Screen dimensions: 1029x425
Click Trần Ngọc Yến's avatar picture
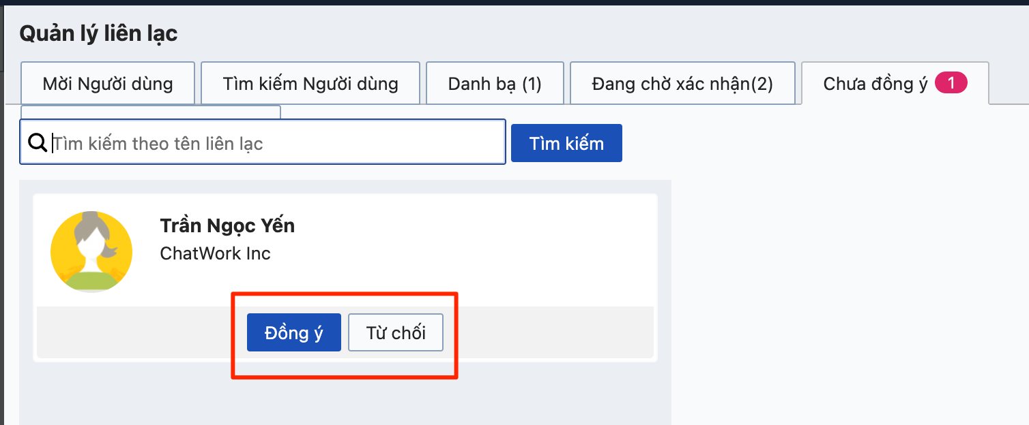91,252
